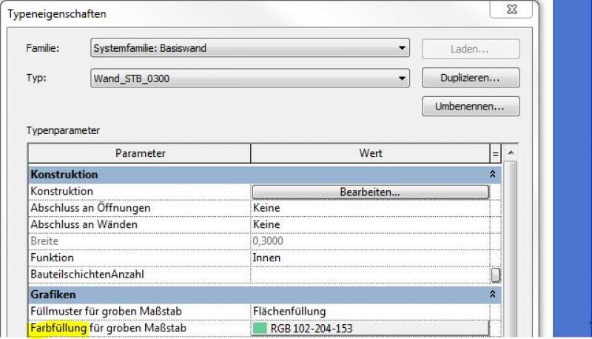The image size is (592, 339).
Task: Click the small button beside BauteilschichtenAnzahl
Action: point(495,275)
